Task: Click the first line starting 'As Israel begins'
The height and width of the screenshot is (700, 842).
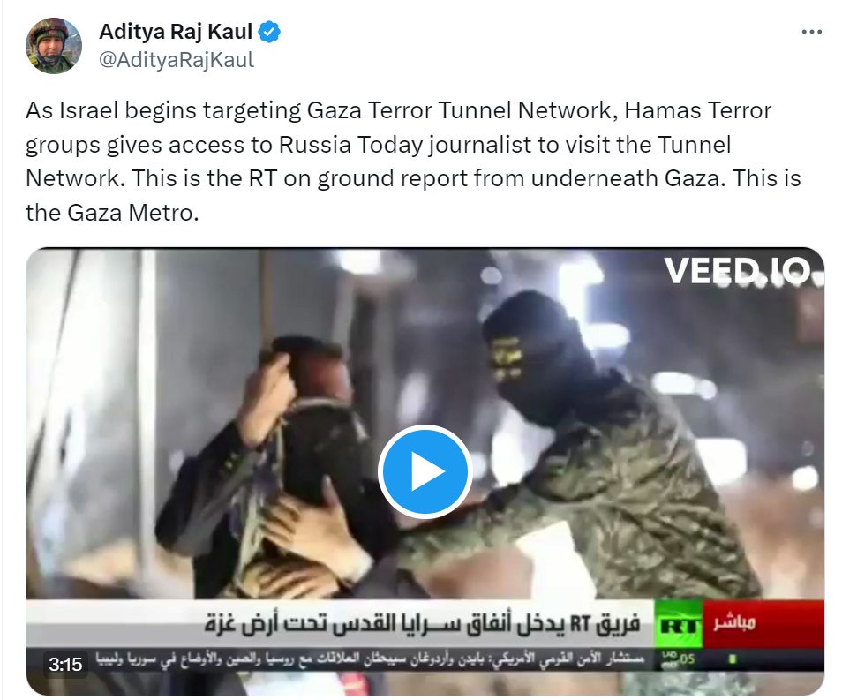Action: [398, 110]
